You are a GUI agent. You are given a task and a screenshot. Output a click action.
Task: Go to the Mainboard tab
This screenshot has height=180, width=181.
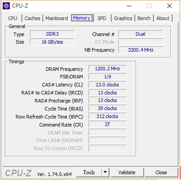coord(56,18)
